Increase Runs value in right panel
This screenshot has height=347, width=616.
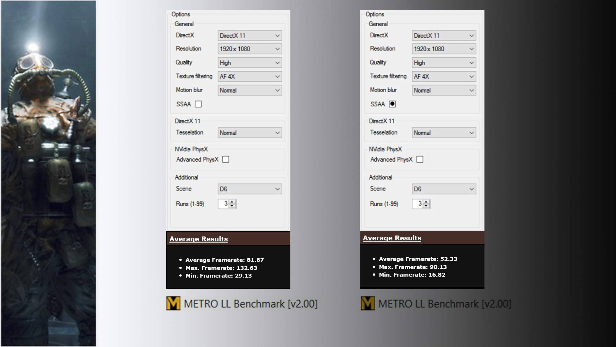(x=426, y=201)
